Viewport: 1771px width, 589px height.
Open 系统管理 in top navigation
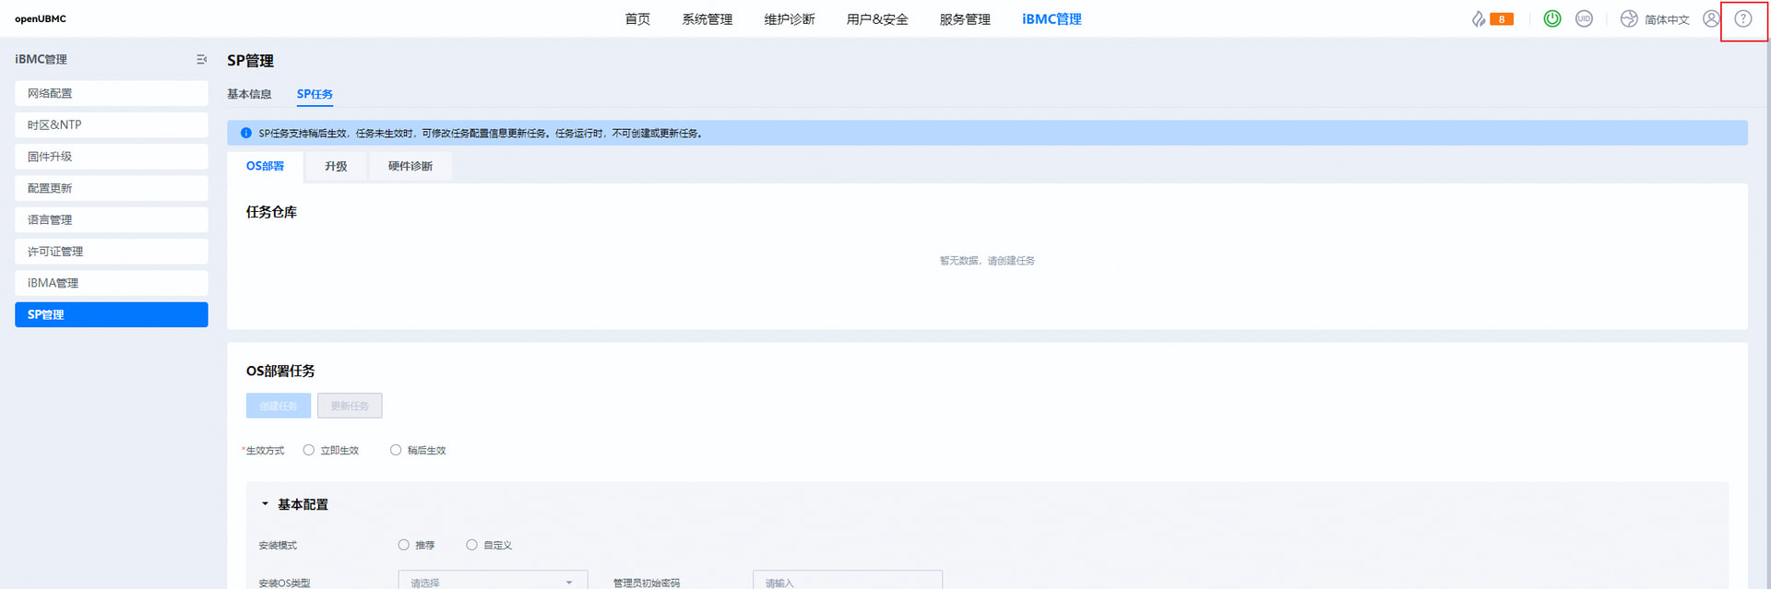[x=707, y=19]
